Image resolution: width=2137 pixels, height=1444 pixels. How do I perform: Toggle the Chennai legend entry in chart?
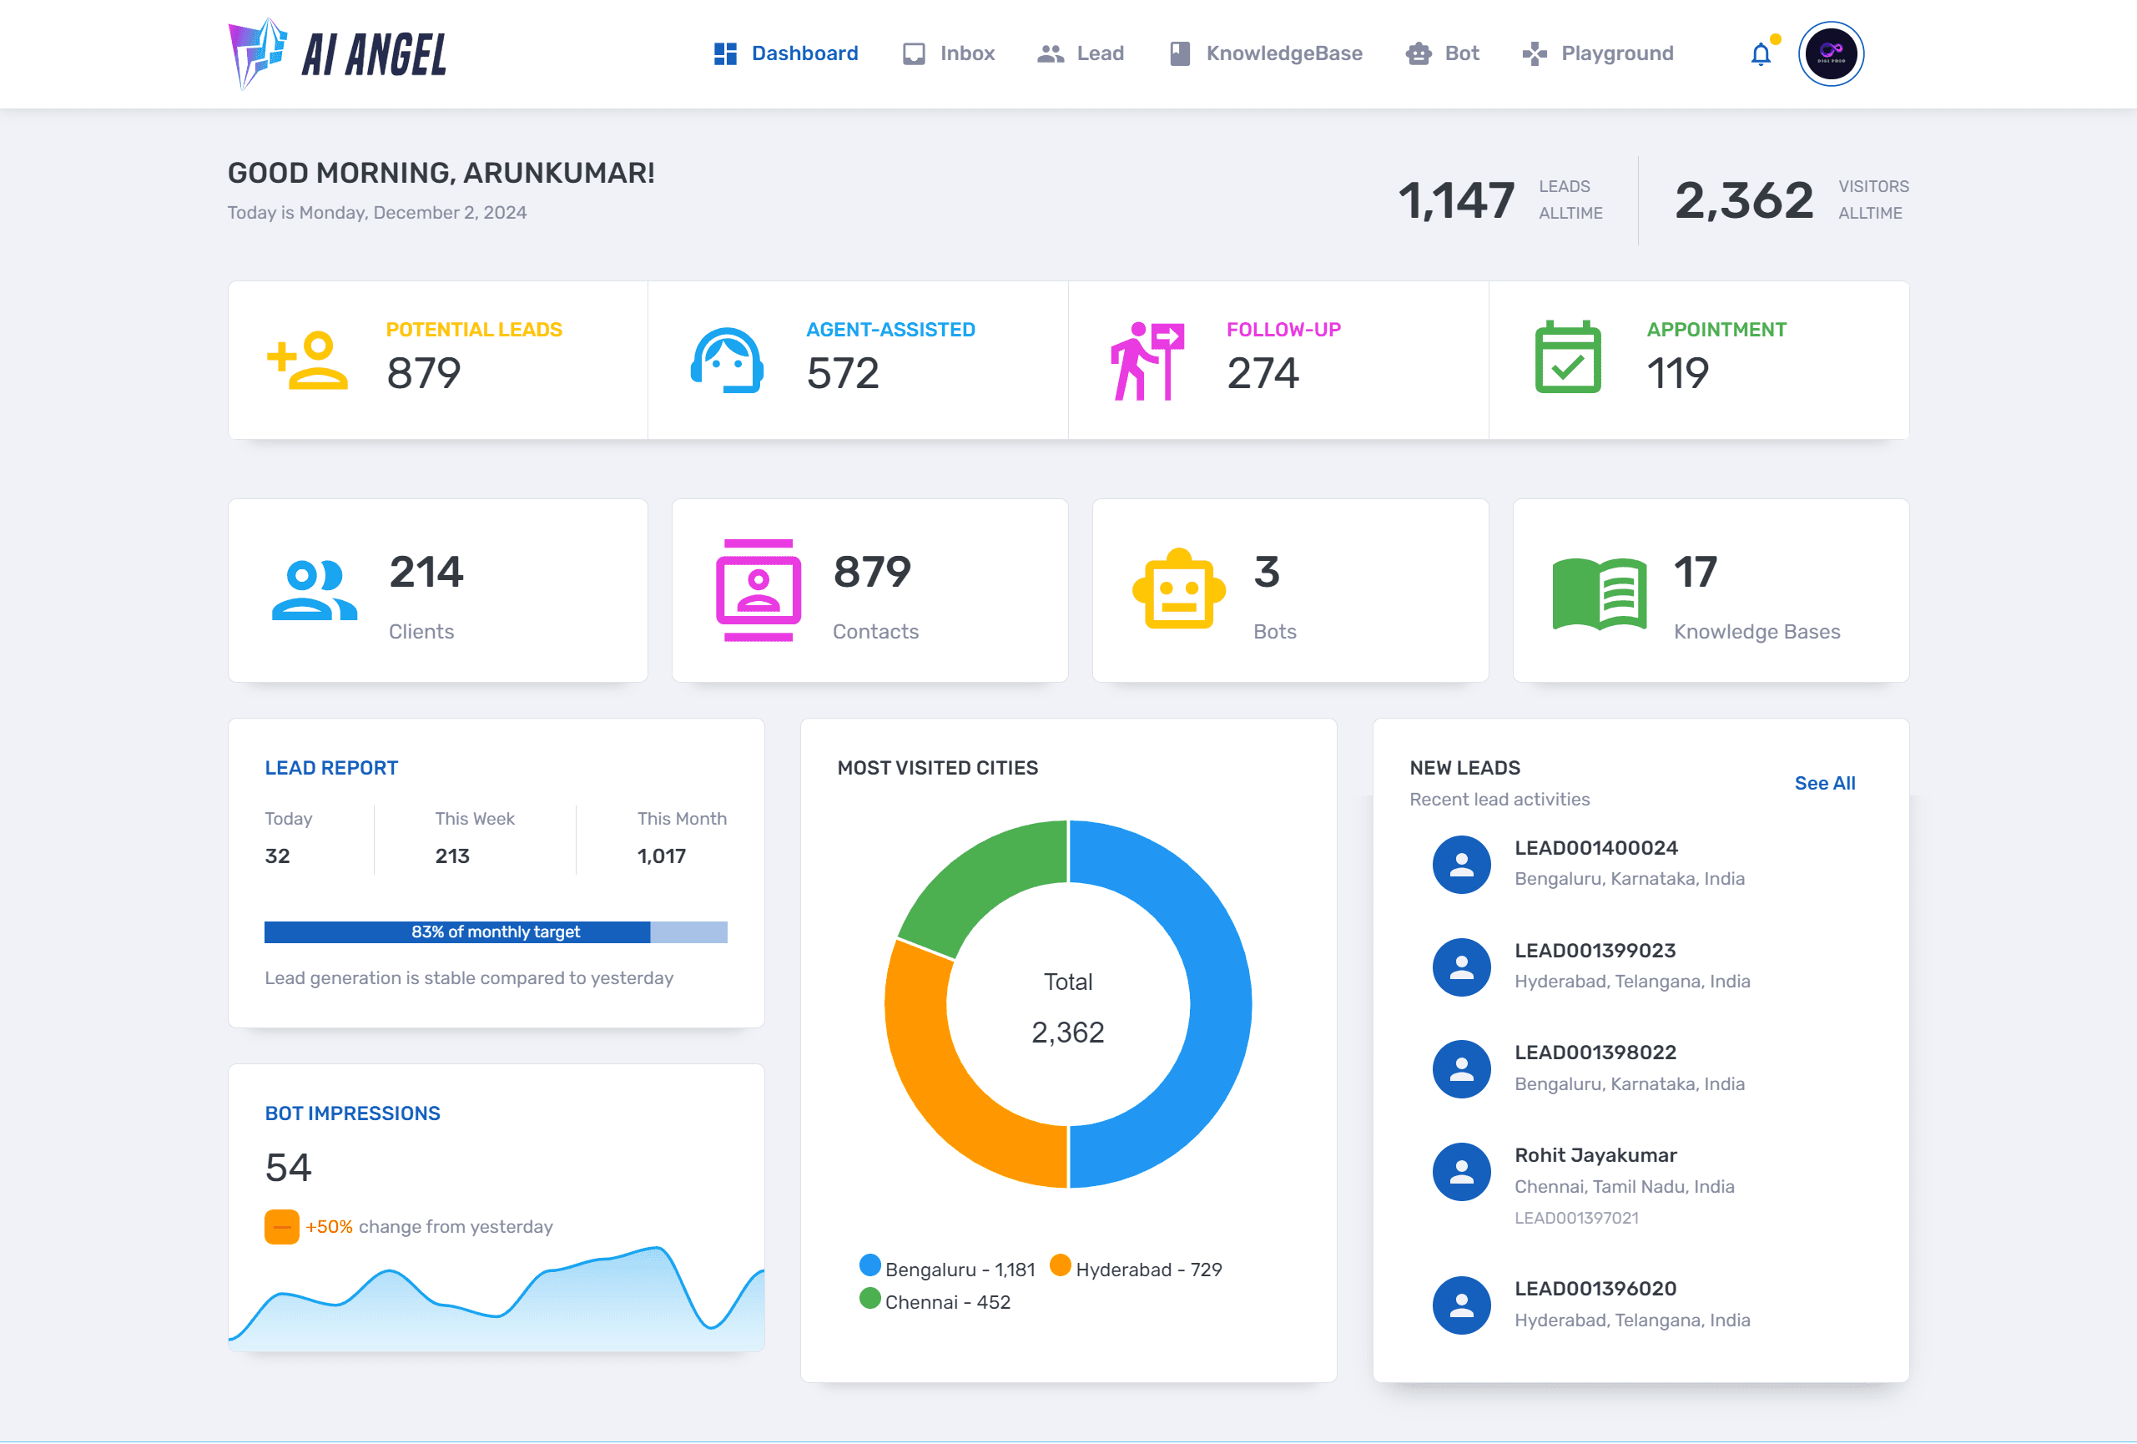click(x=935, y=1301)
